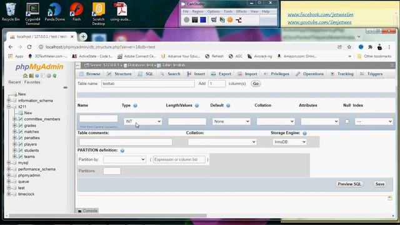
Task: Open the Triggers tab
Action: pyautogui.click(x=371, y=74)
